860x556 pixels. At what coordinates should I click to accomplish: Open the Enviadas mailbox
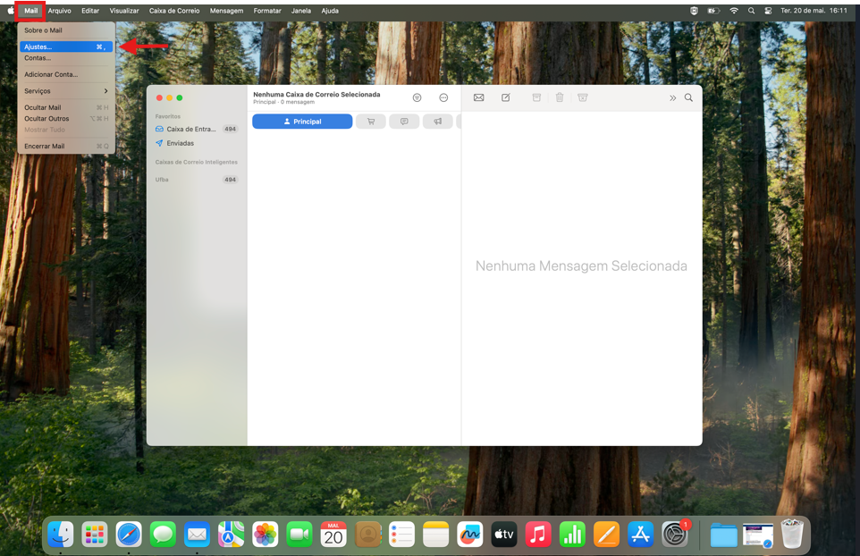180,143
